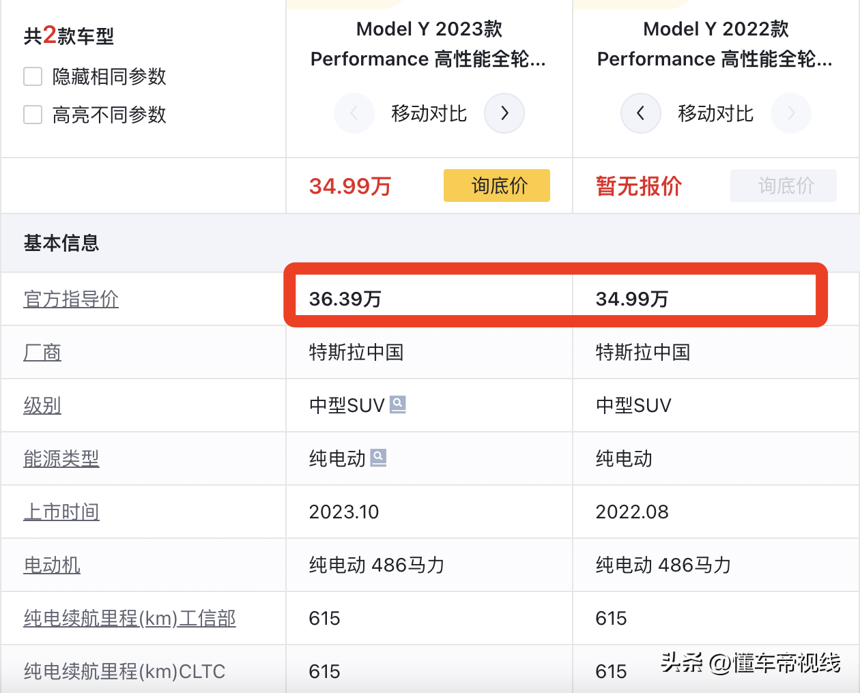Select the Model Y 2022款 Performance title
This screenshot has height=693, width=860.
click(x=715, y=44)
